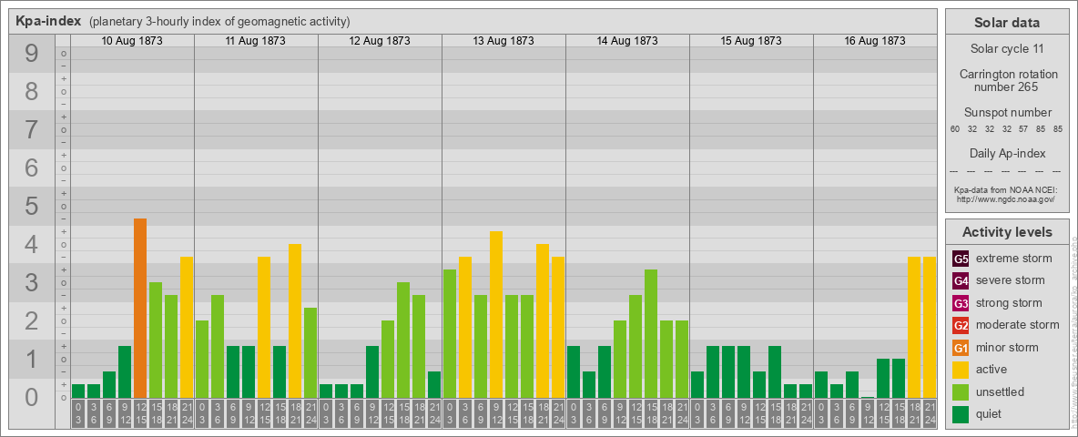Click the Kpa-index chart title
Viewport: 1078px width, 437px height.
(49, 21)
